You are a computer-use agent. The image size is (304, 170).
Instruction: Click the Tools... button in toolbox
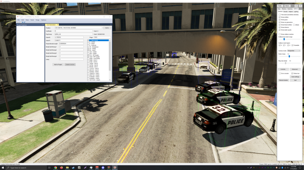tap(280, 6)
